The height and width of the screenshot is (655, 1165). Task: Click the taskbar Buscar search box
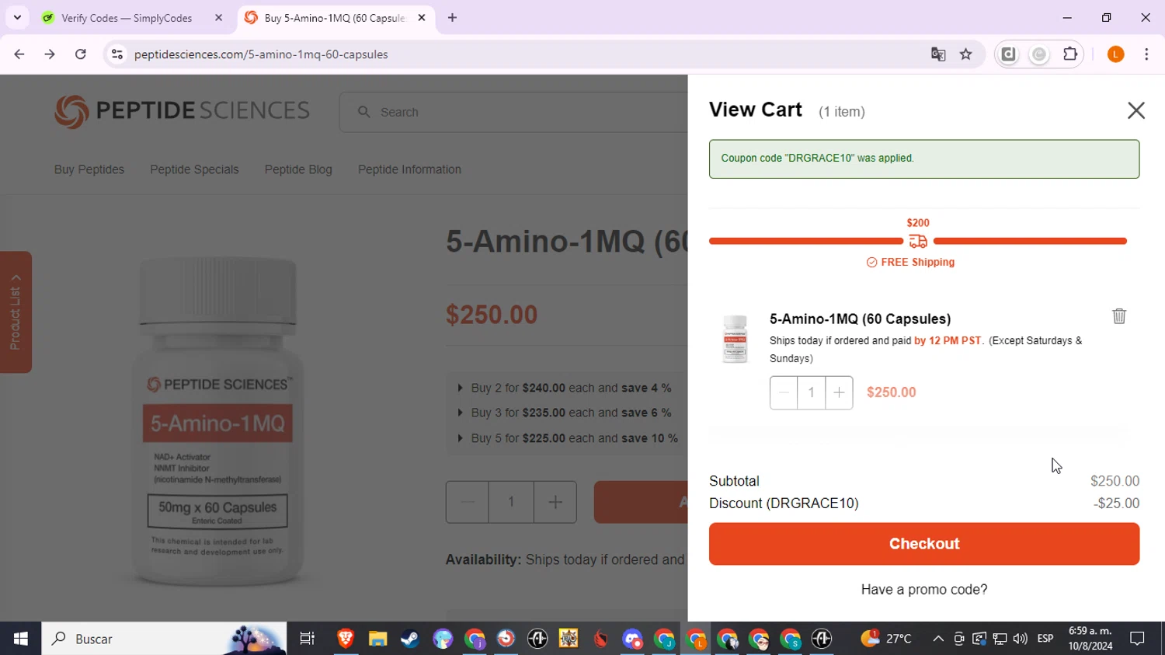click(164, 639)
